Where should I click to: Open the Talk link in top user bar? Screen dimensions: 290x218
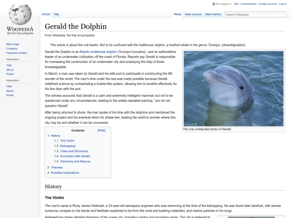pos(236,4)
